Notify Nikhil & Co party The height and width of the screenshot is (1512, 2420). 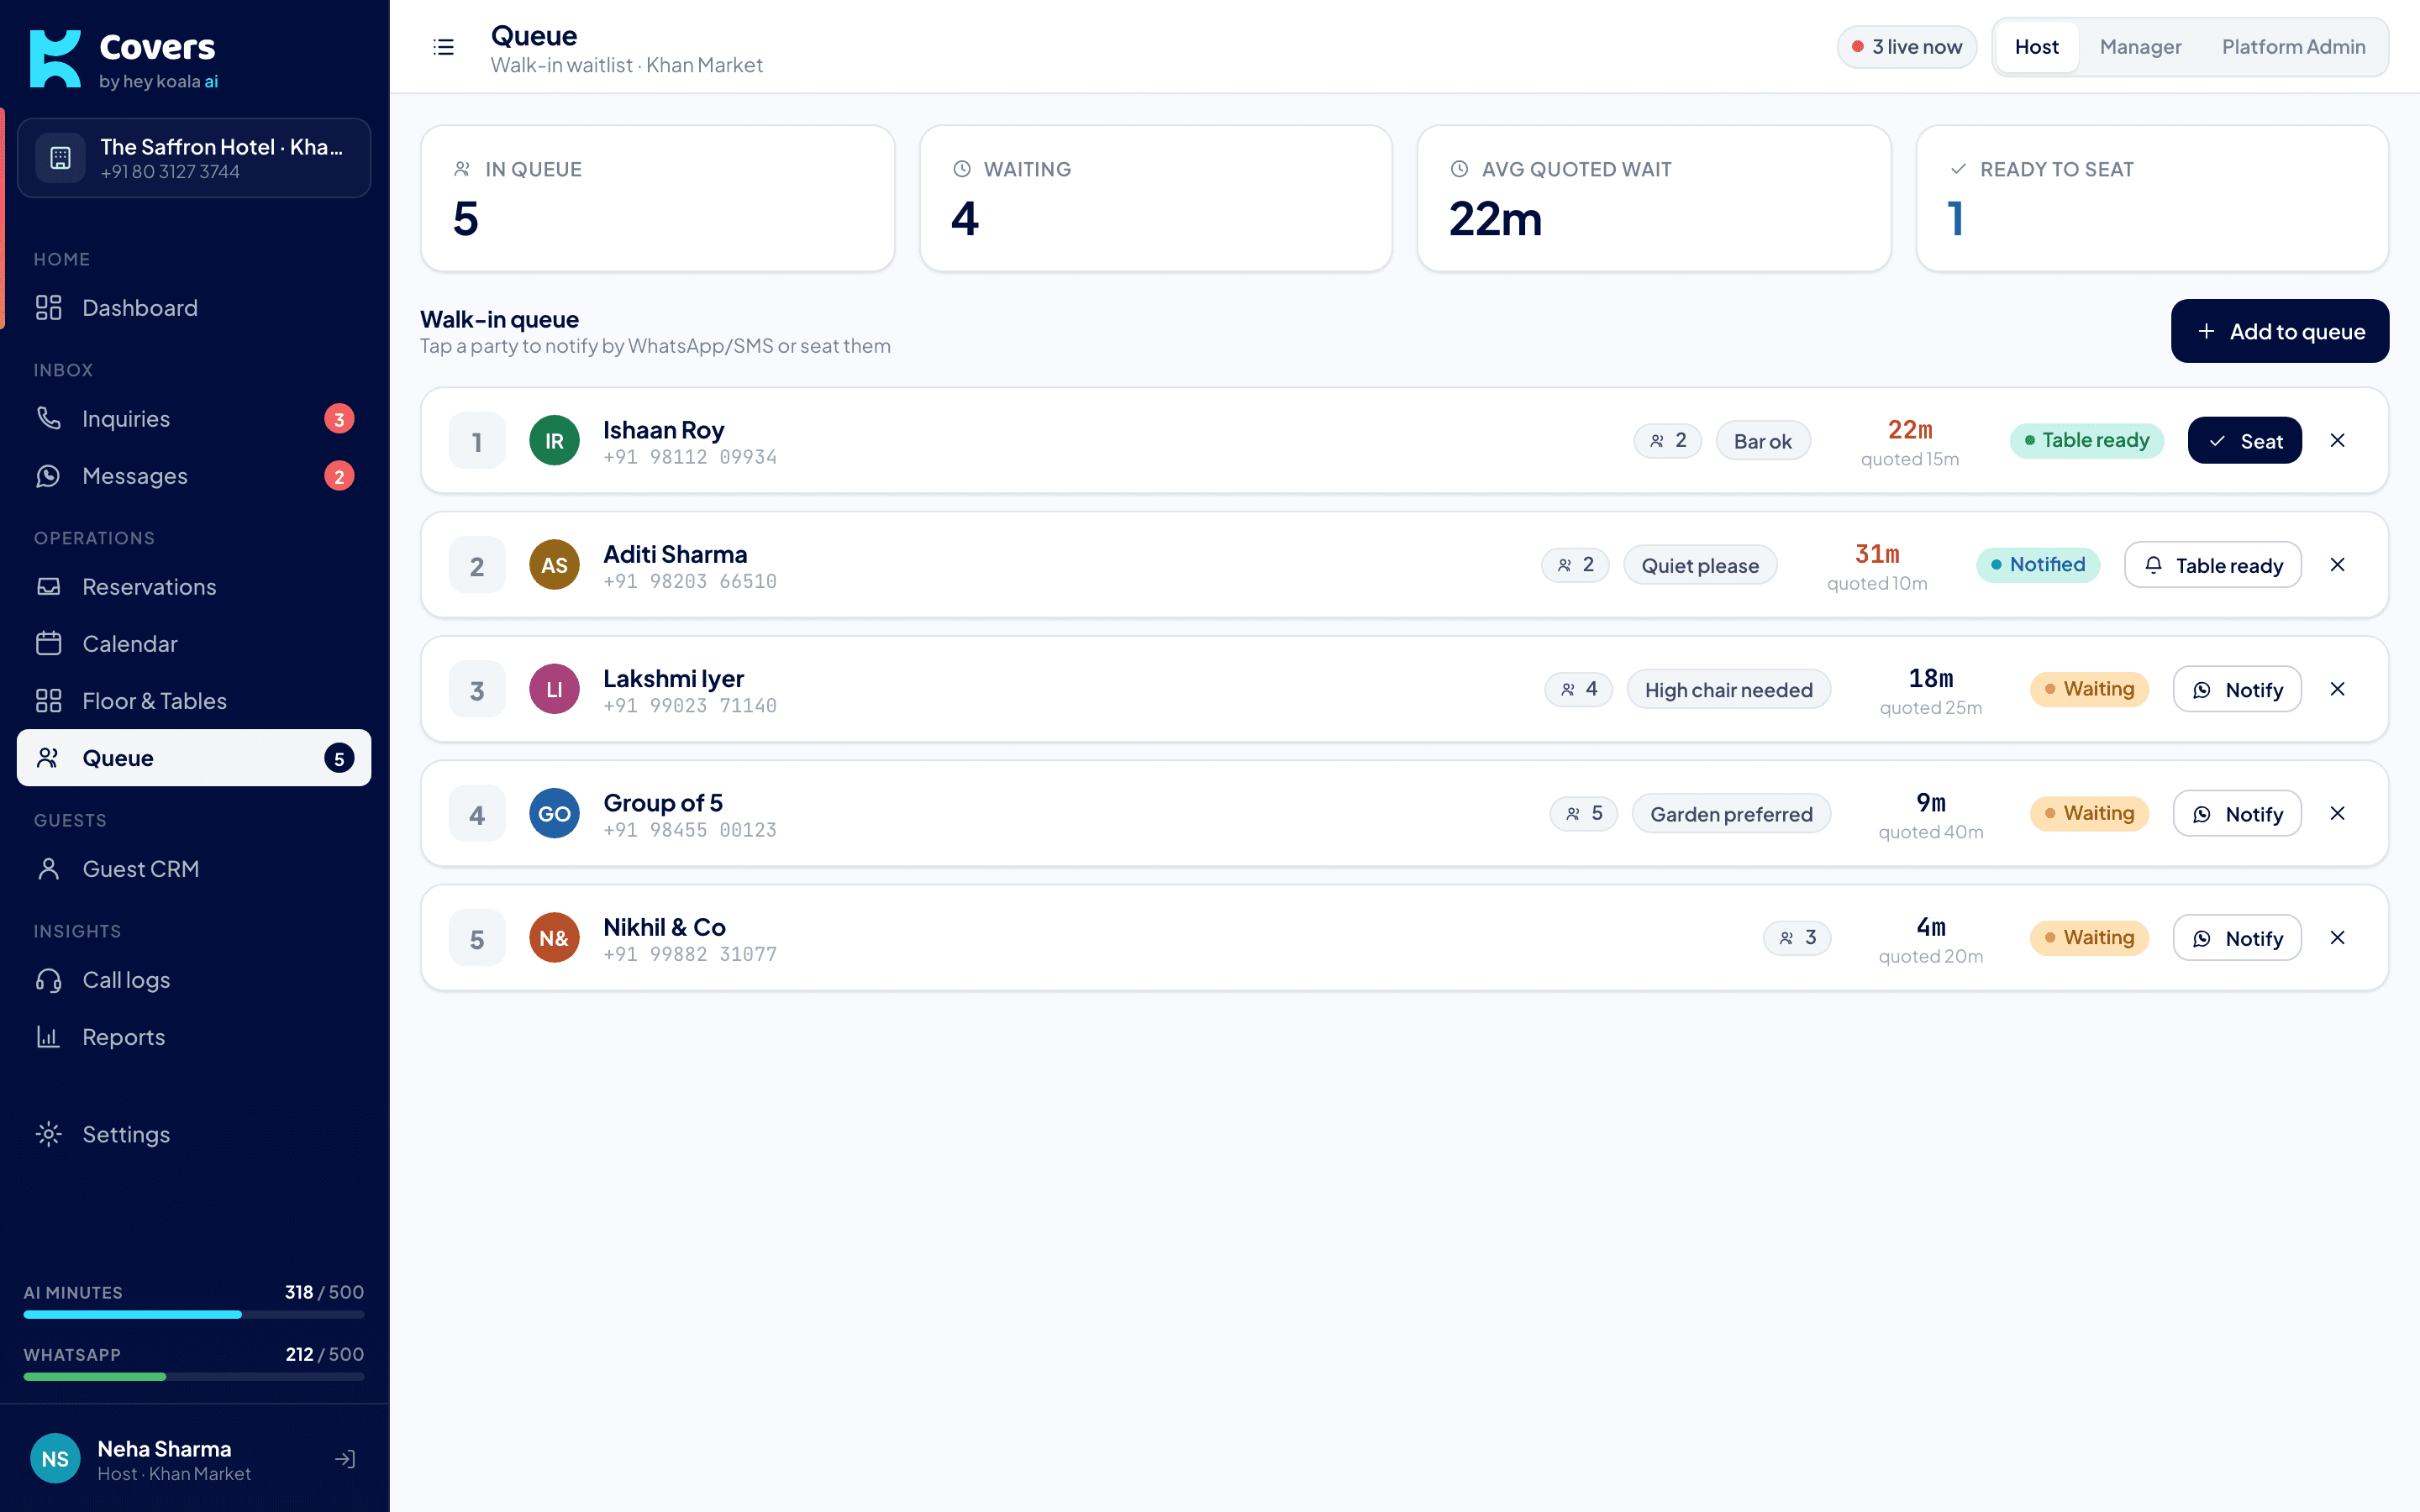pos(2236,938)
